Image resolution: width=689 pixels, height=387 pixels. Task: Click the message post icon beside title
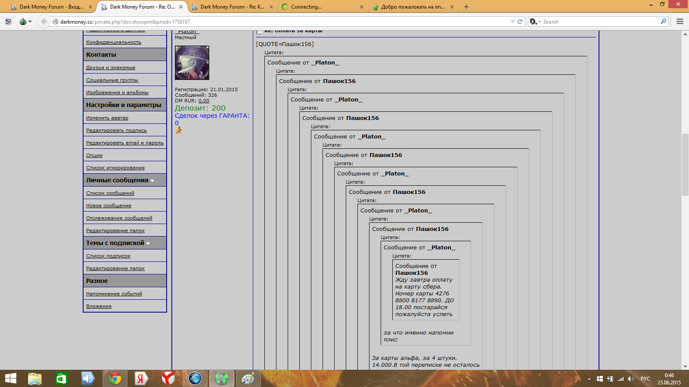(259, 32)
